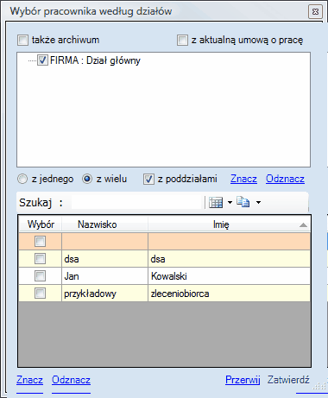Click the 'Przerwij' link at bottom
This screenshot has height=398, width=328.
coord(243,380)
